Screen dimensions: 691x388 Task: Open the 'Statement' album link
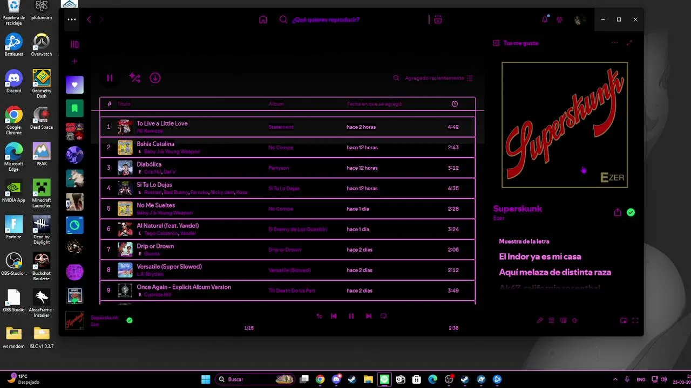pos(281,127)
